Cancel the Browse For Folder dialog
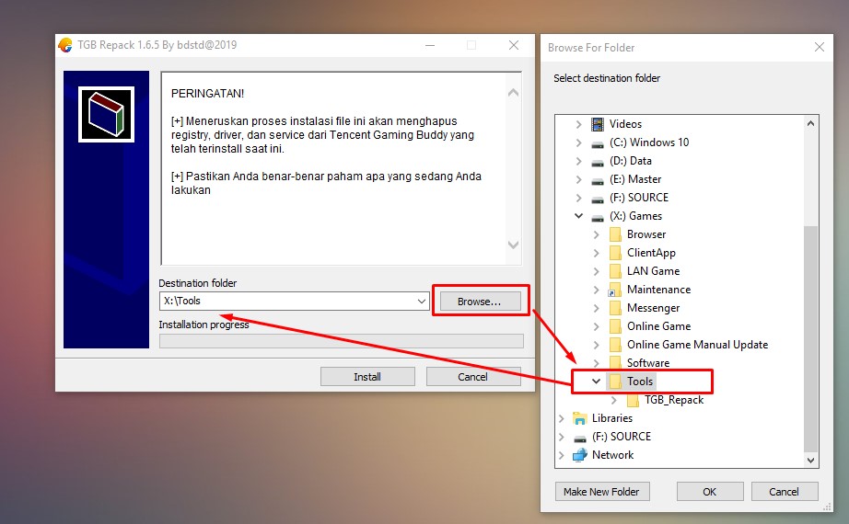Viewport: 849px width, 524px height. [x=784, y=492]
